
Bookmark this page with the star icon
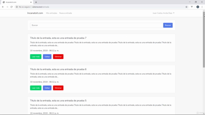click(186, 7)
